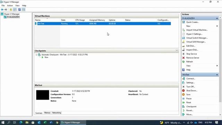Click the red Shut Down icon
The height and width of the screenshot is (125, 222).
click(x=183, y=91)
